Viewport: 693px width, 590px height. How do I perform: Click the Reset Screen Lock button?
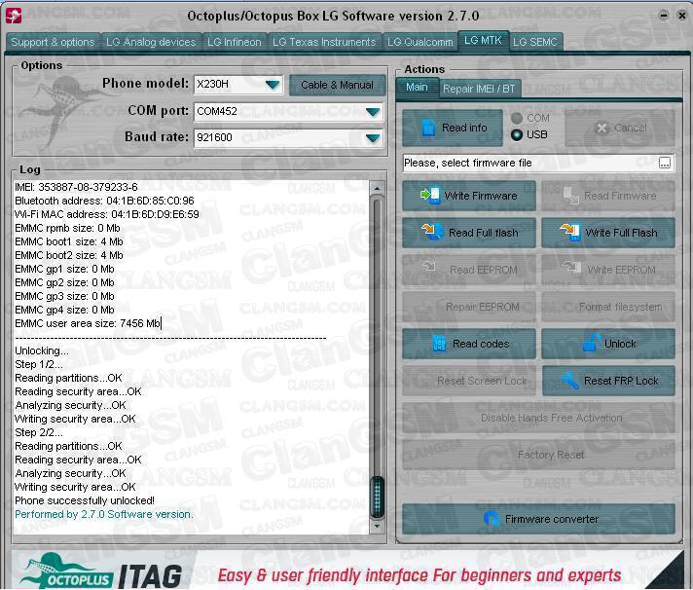click(x=469, y=381)
